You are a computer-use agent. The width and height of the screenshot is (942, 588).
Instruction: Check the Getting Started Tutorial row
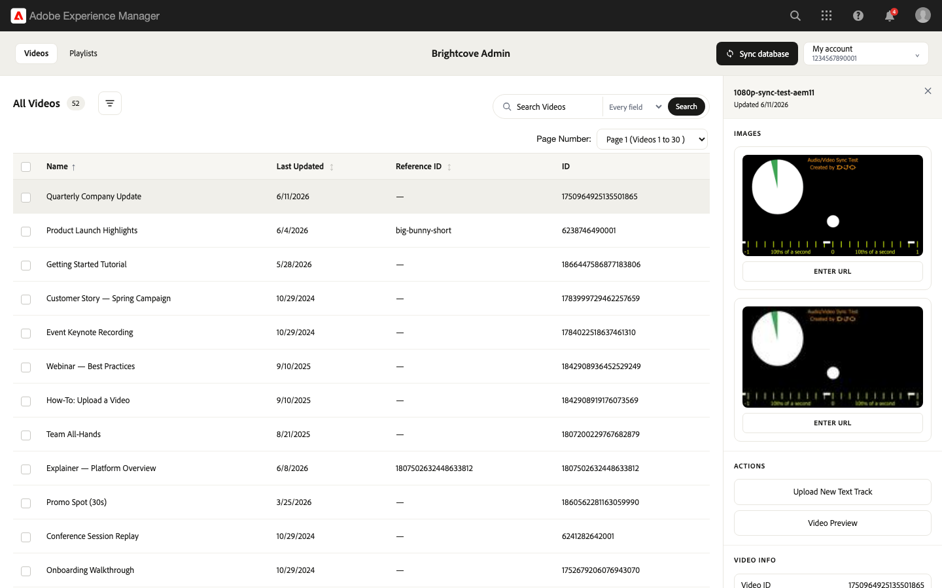(x=26, y=265)
